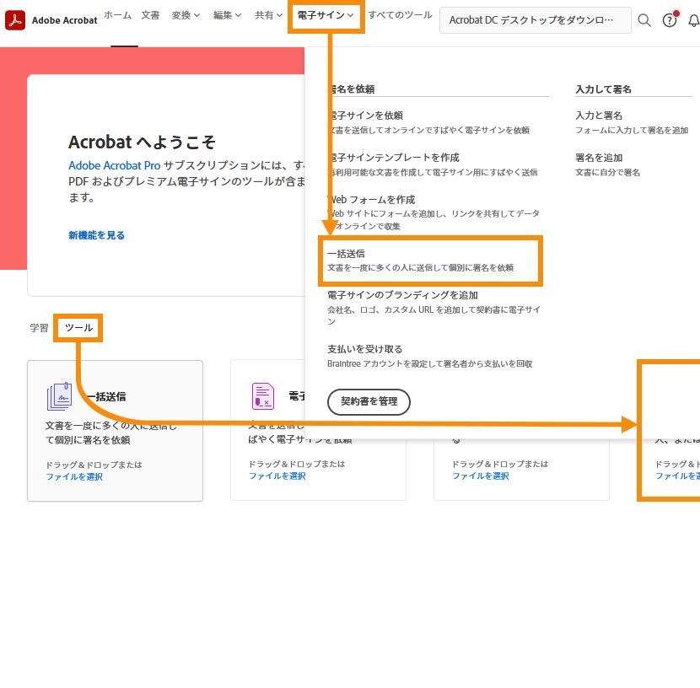Open the help question mark icon
Screen dimensions: 700x688
coord(669,20)
